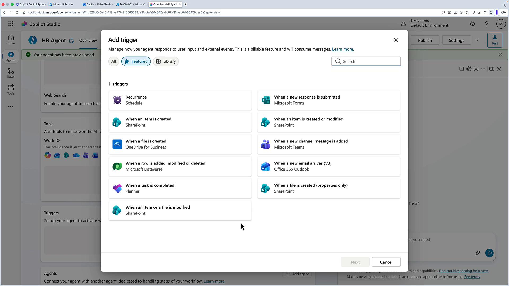Dismiss the provisioned notification banner
509x286 pixels.
(501, 55)
